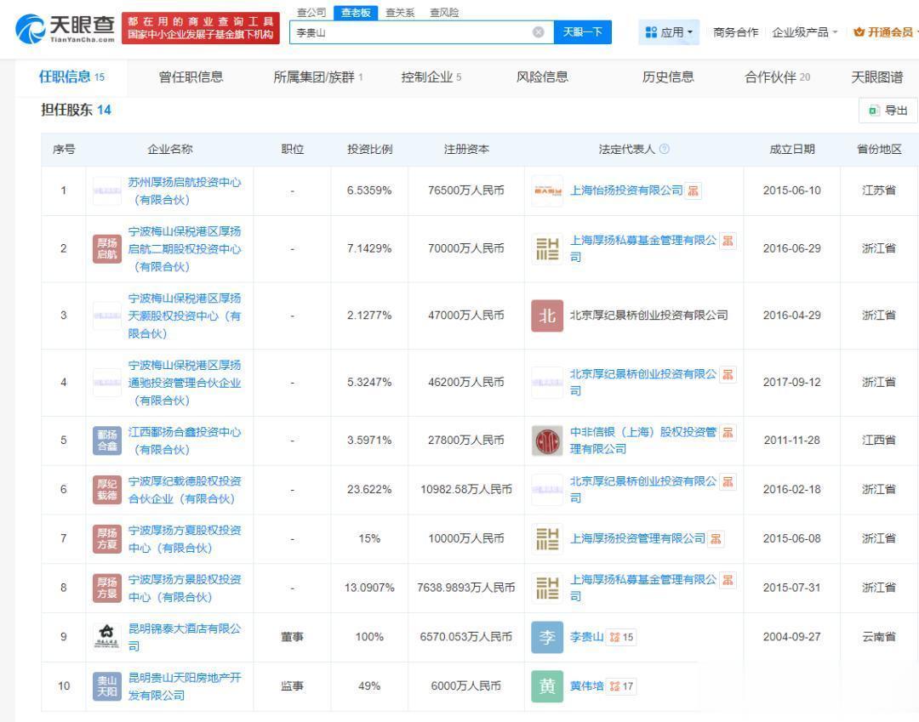Open structure chart icon for 上海怡扬投资有限公司
The height and width of the screenshot is (722, 919).
pos(694,190)
